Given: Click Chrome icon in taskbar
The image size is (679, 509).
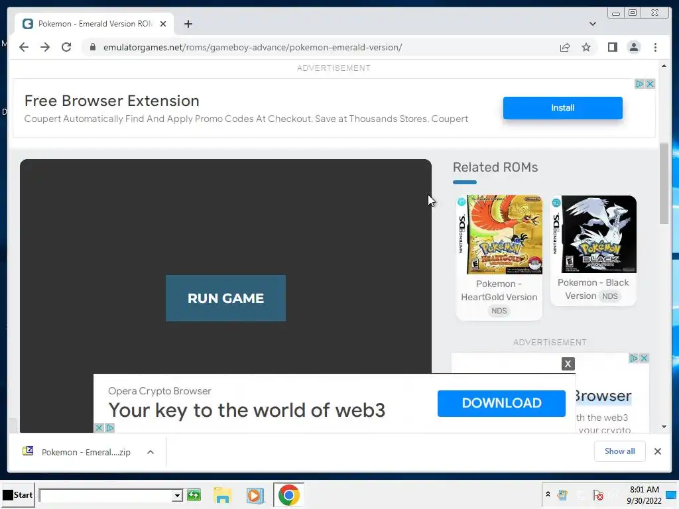Looking at the screenshot, I should click(289, 494).
